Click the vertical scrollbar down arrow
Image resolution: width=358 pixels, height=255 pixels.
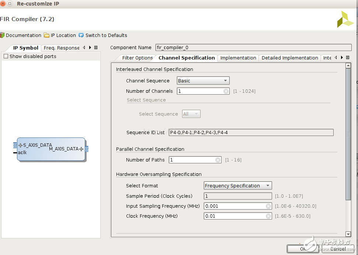click(x=348, y=234)
